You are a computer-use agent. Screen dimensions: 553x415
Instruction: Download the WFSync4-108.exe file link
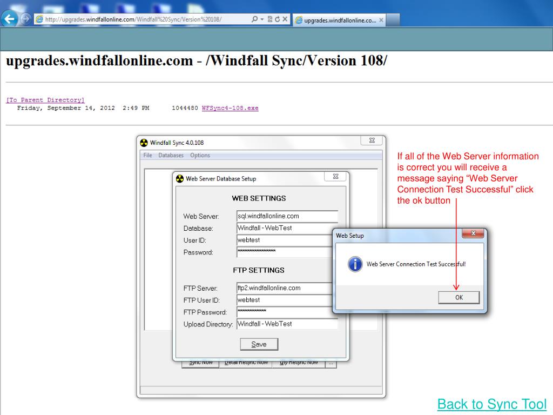(230, 108)
